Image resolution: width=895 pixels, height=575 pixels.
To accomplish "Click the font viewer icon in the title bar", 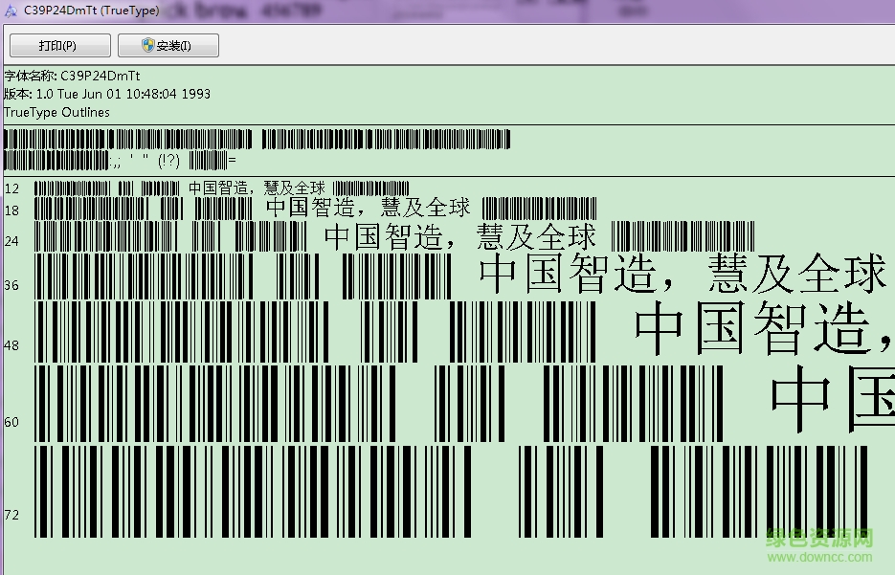I will pyautogui.click(x=10, y=10).
